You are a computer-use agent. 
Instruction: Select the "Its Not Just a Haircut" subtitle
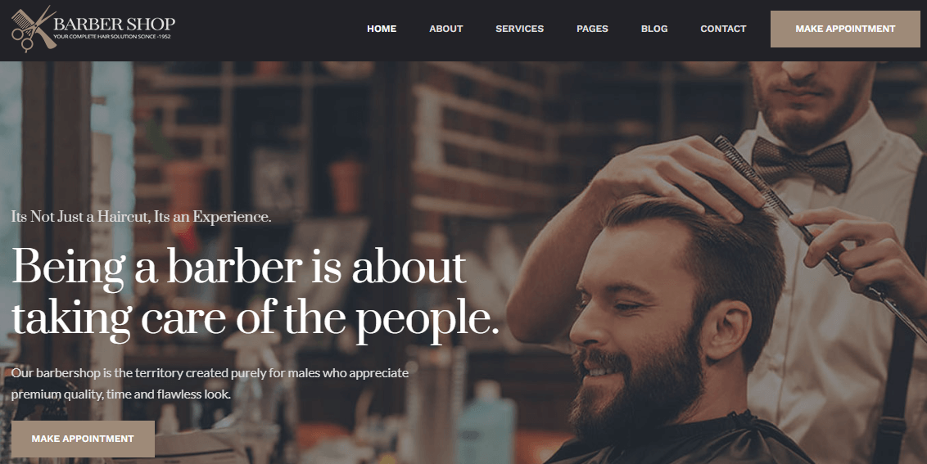click(142, 217)
